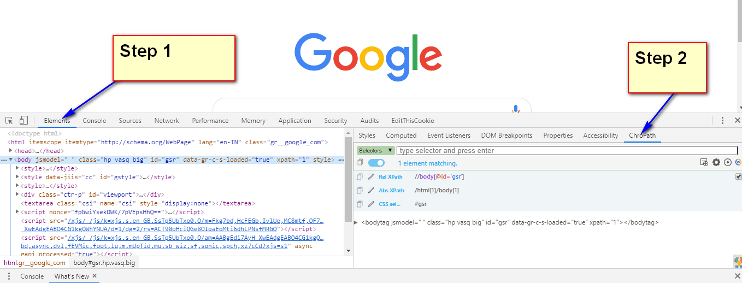Screen dimensions: 742x283
Task: Open the EditThisCookie tab
Action: coord(413,121)
